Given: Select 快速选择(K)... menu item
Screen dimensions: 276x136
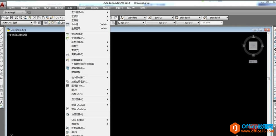Looking at the screenshot, I should (x=88, y=38).
